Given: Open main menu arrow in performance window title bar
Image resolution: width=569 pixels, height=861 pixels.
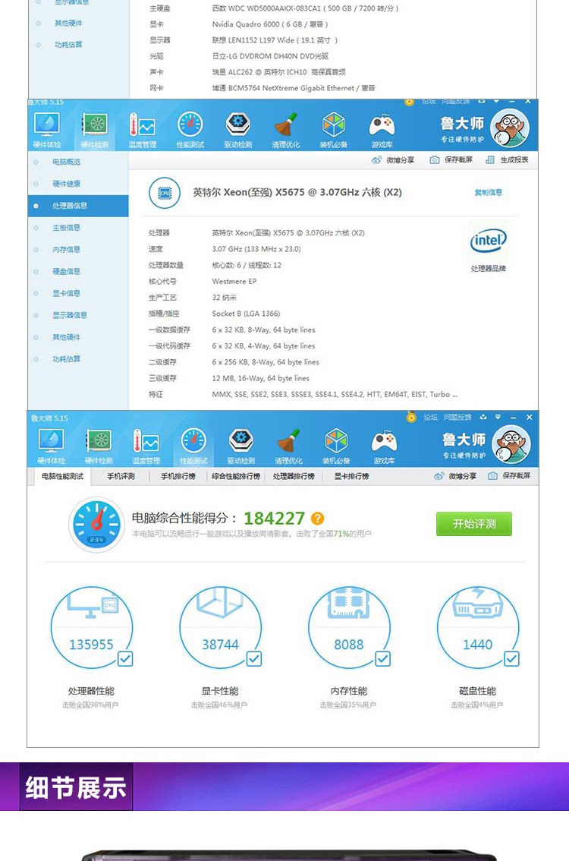Looking at the screenshot, I should pos(498,418).
